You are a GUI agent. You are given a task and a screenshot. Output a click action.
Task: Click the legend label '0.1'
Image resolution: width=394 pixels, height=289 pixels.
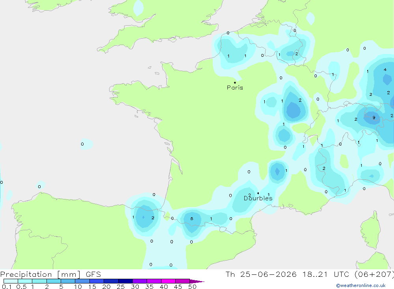[x=7, y=287]
